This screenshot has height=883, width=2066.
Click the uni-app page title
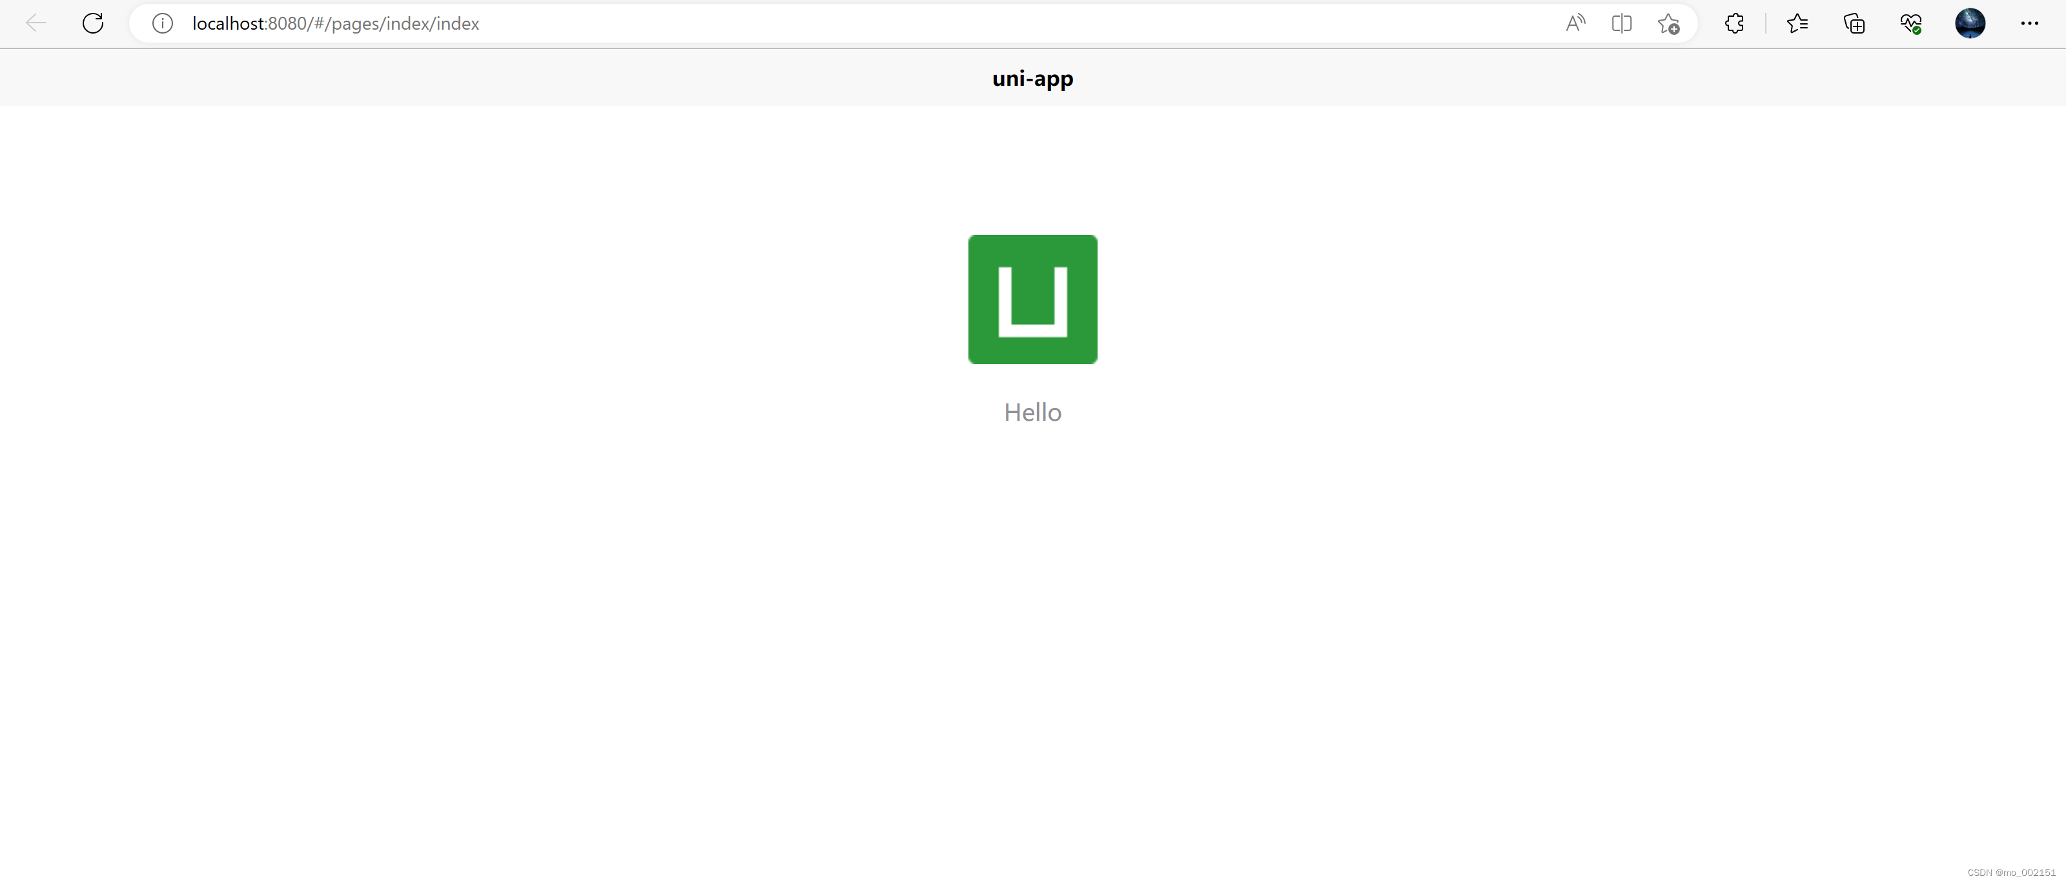point(1032,78)
